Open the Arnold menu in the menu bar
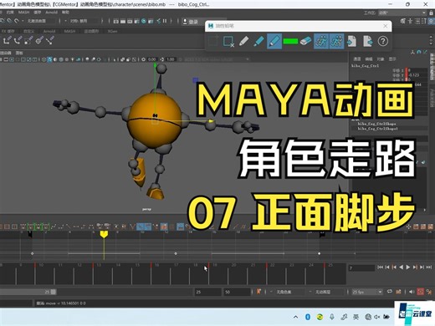The width and height of the screenshot is (435, 326). [51, 13]
